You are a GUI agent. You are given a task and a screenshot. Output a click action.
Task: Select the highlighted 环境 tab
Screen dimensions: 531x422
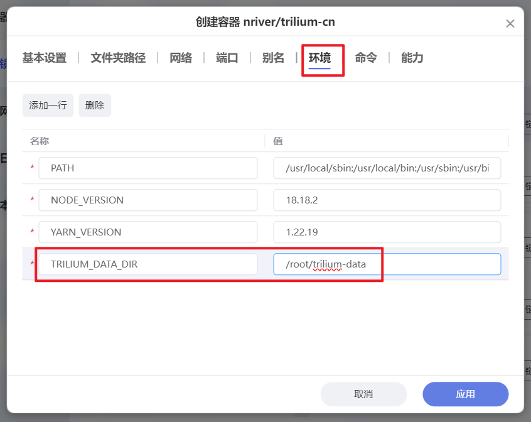pos(322,57)
